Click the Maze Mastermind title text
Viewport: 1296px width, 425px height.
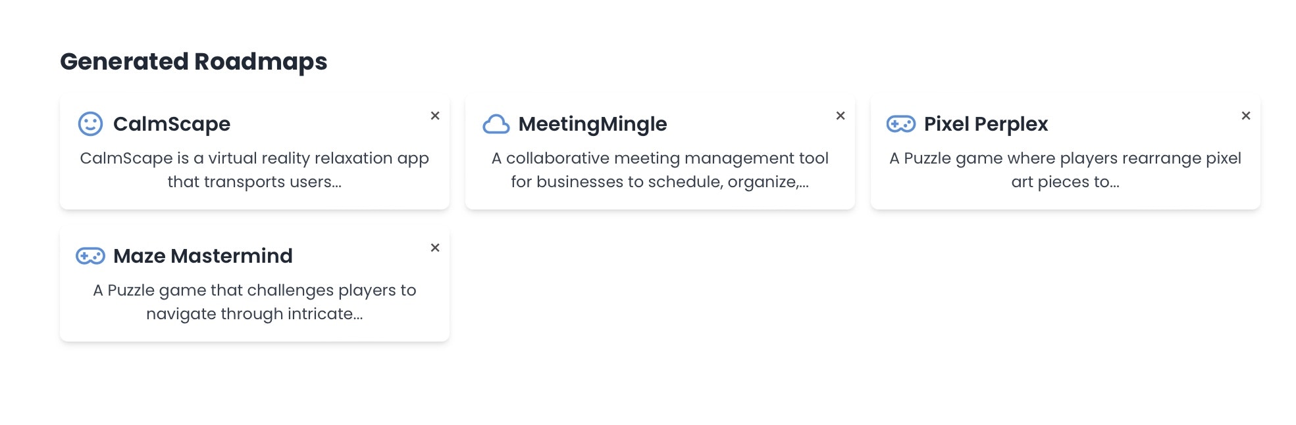click(x=203, y=256)
